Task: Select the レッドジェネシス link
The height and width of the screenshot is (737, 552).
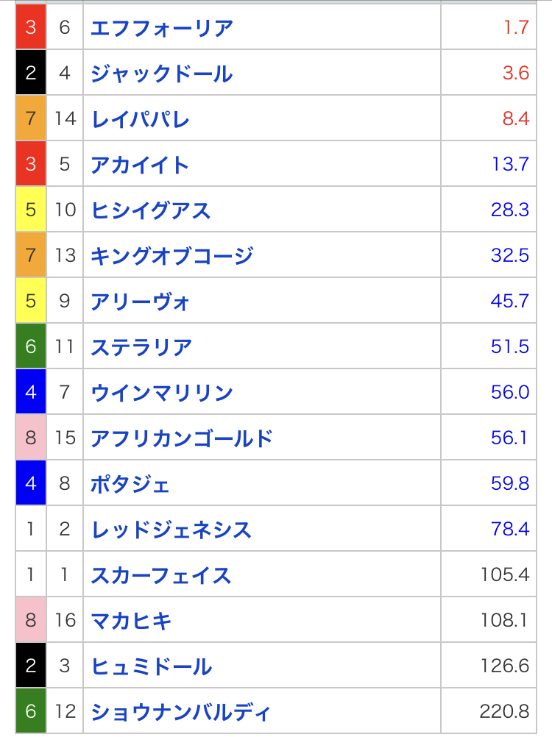Action: pos(171,530)
